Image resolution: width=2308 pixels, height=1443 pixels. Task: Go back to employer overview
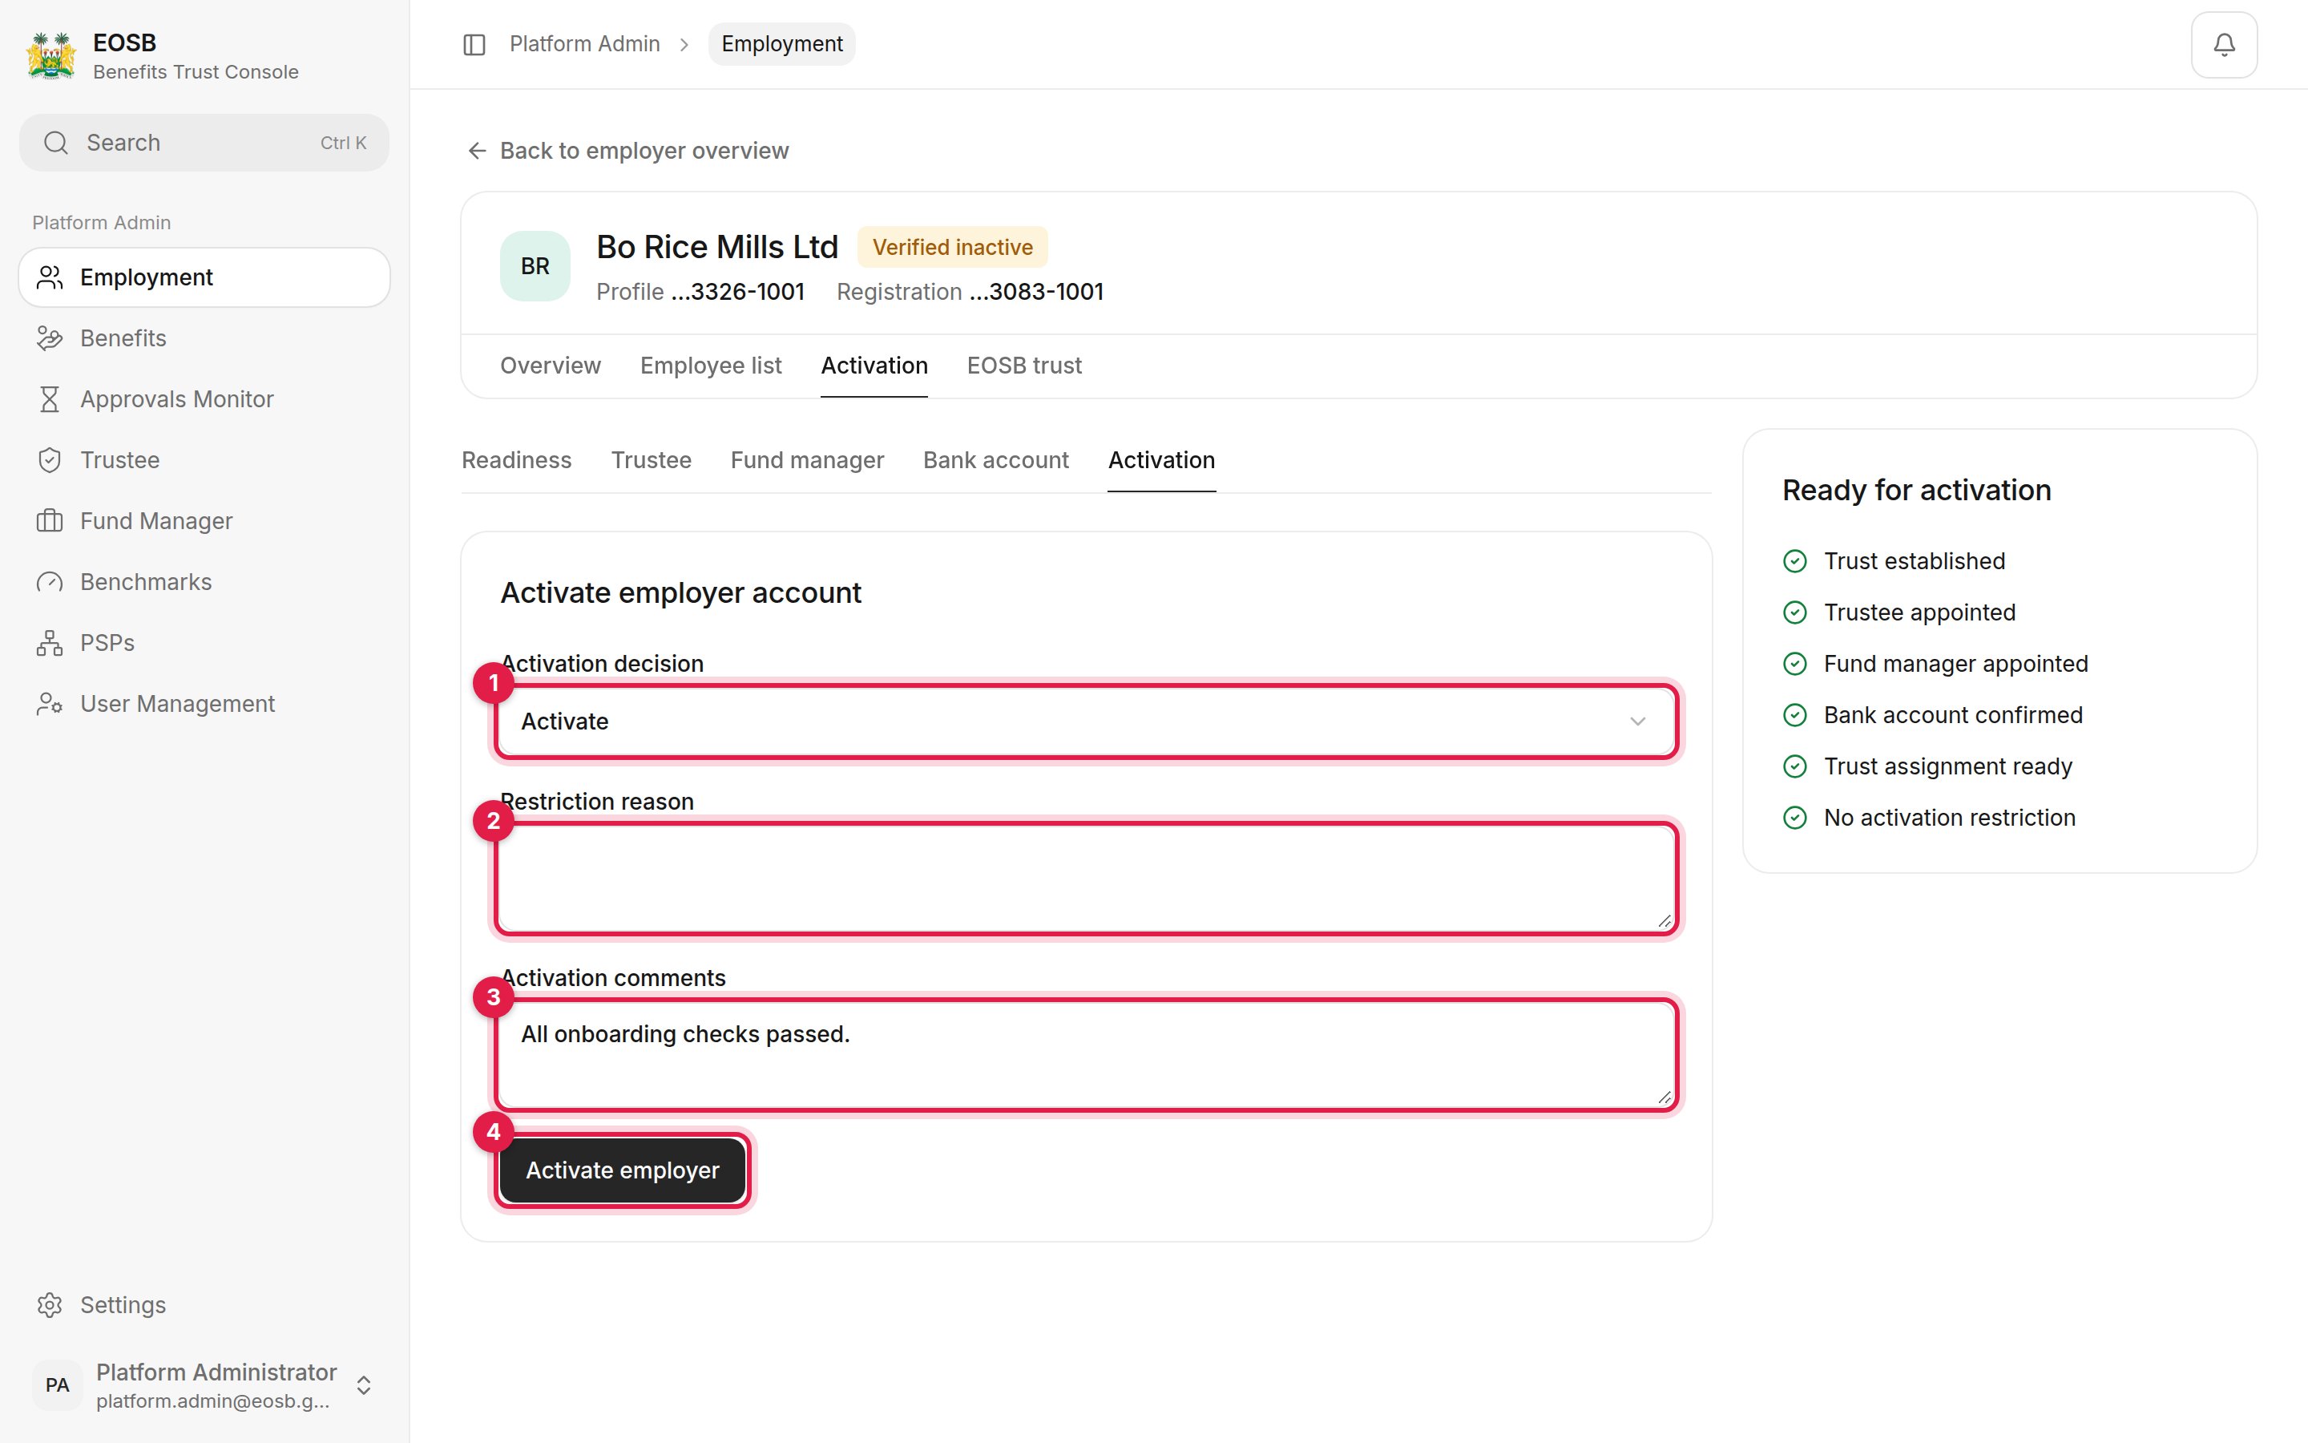pos(627,151)
